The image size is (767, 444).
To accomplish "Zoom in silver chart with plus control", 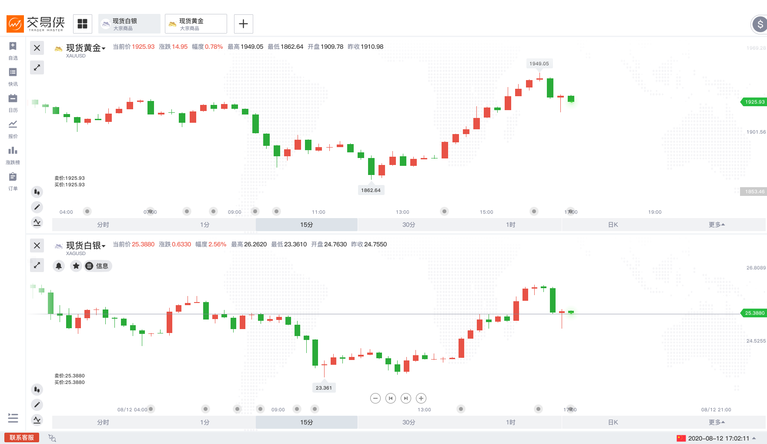I will coord(421,398).
